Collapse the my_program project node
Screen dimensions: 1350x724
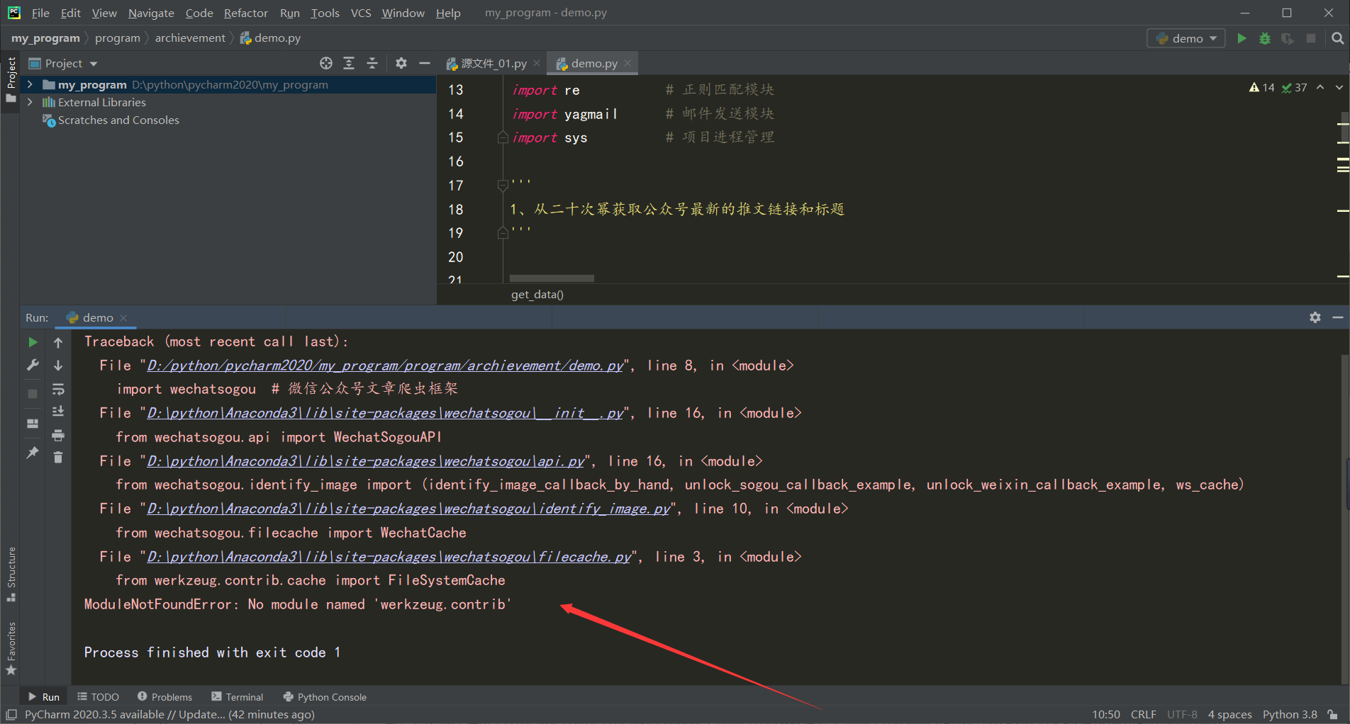tap(30, 84)
